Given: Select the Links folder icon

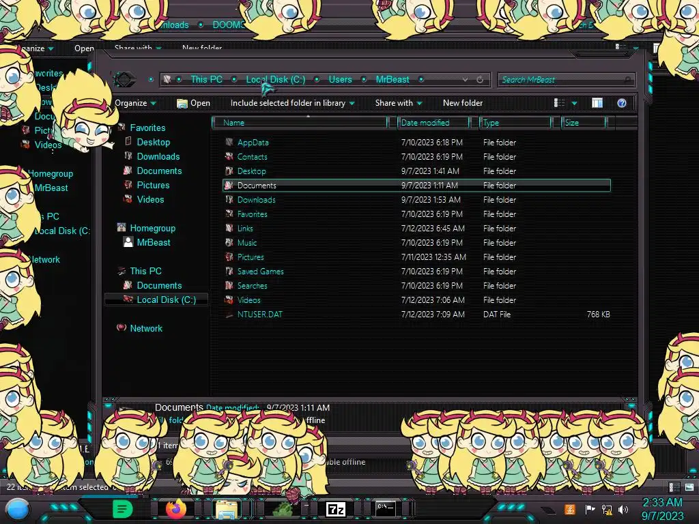Looking at the screenshot, I should [229, 228].
